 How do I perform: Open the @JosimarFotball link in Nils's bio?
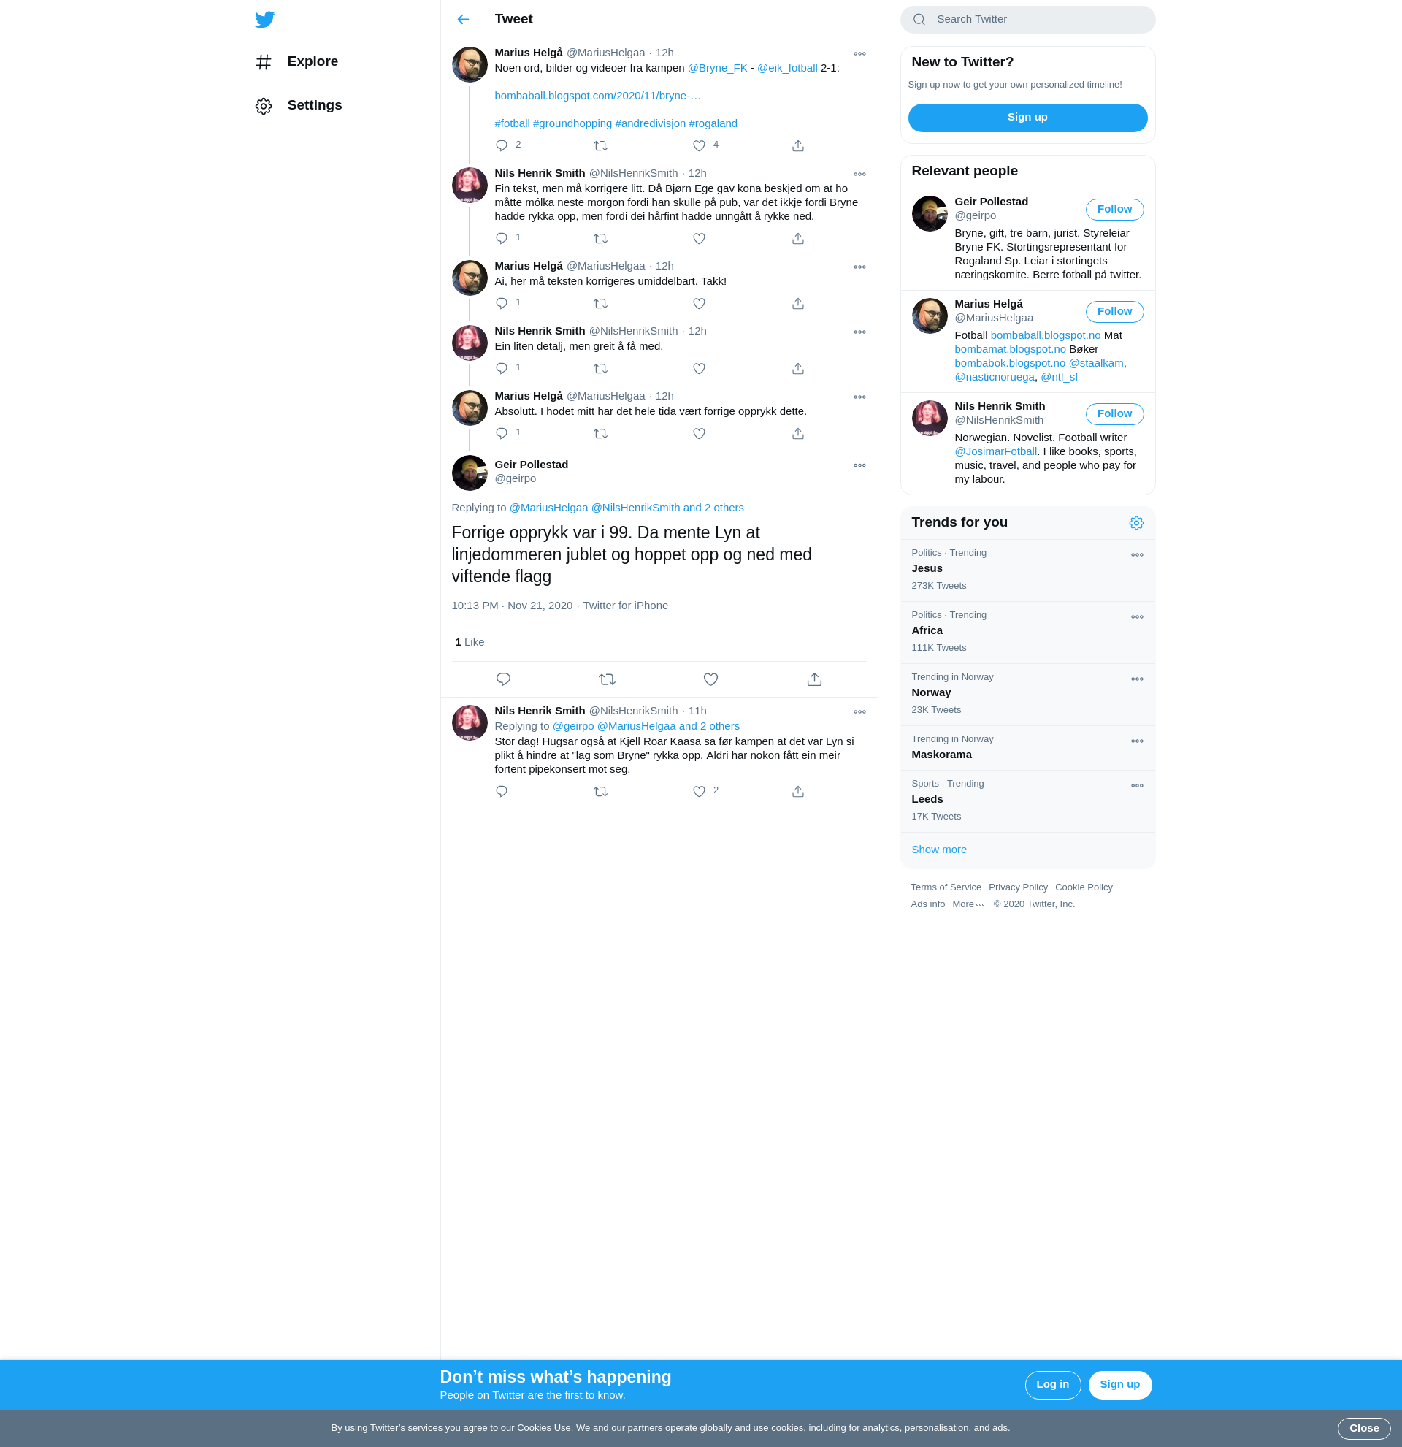coord(995,452)
